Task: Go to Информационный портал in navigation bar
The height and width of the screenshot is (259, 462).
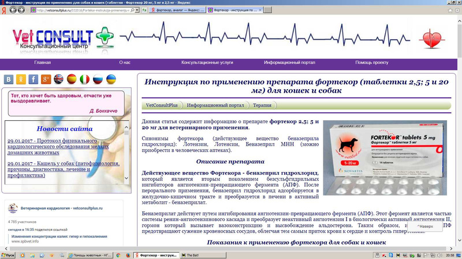Action: (x=289, y=62)
